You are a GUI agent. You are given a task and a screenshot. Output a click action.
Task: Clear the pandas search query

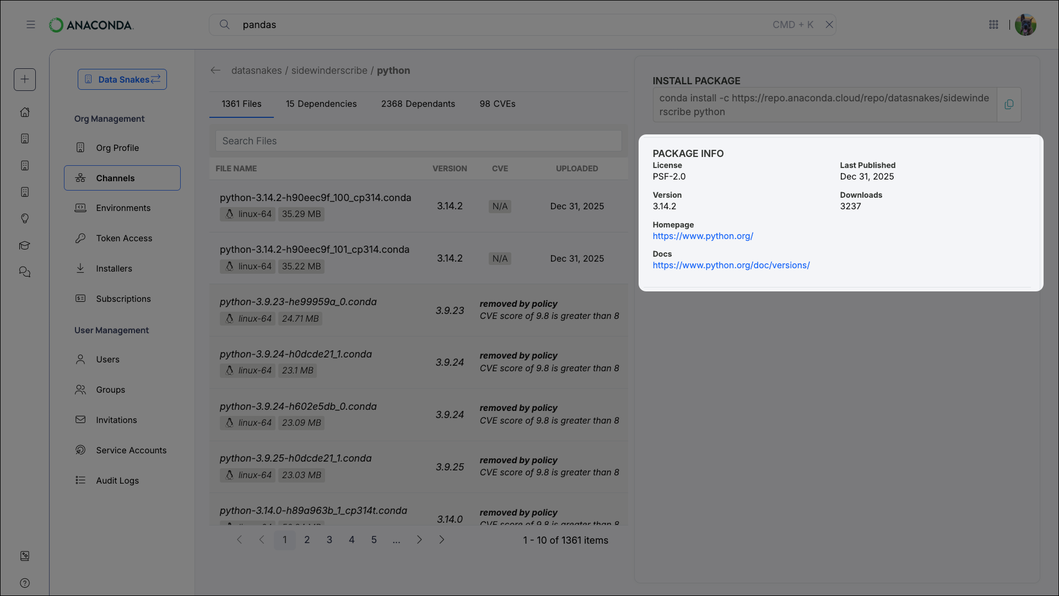tap(829, 25)
